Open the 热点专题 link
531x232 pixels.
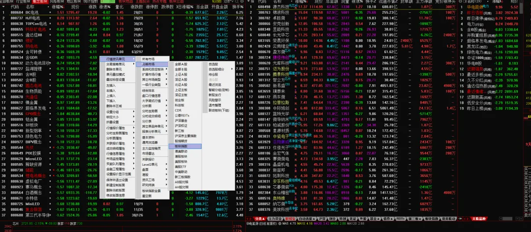[159, 1]
